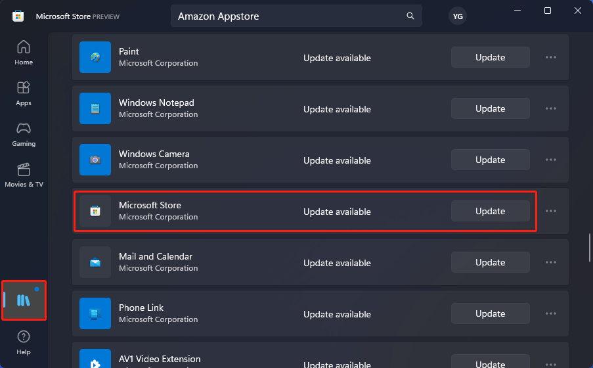Open Movies & TV section
593x368 pixels.
coord(24,175)
